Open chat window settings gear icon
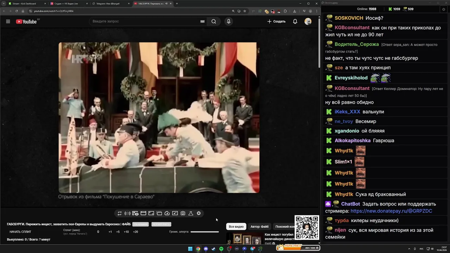 (x=443, y=9)
